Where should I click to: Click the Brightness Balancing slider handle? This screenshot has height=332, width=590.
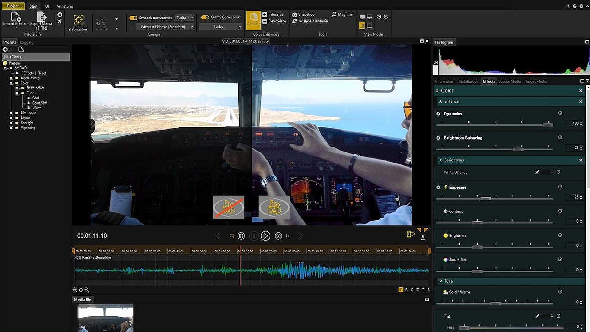(518, 149)
